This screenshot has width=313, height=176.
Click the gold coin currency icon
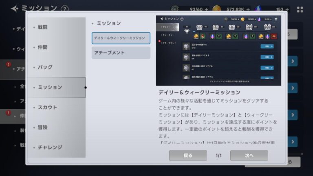click(218, 9)
